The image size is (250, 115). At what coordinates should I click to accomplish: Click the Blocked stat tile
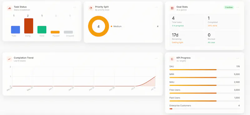(x=222, y=38)
